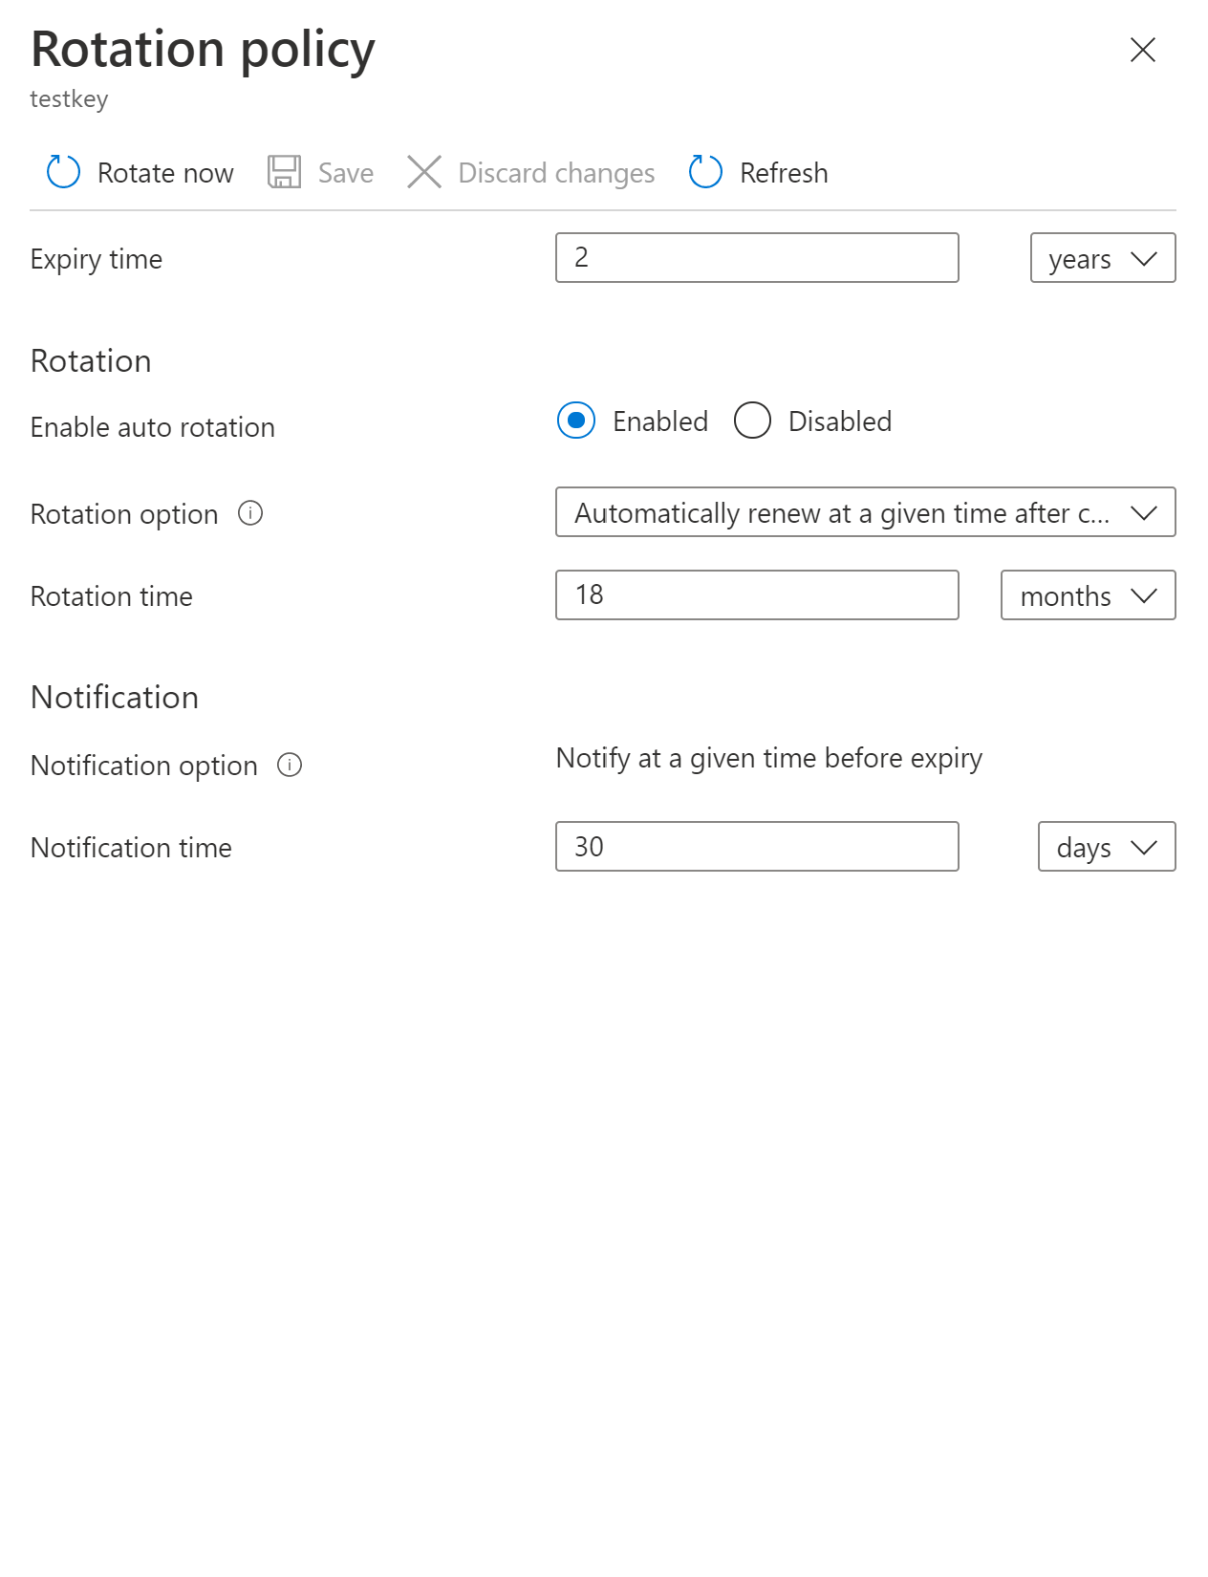This screenshot has width=1208, height=1577.
Task: Click the Refresh circular arrow icon
Action: click(705, 172)
